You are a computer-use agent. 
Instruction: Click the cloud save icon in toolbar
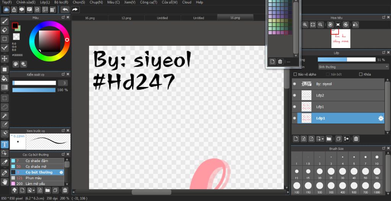point(6,10)
